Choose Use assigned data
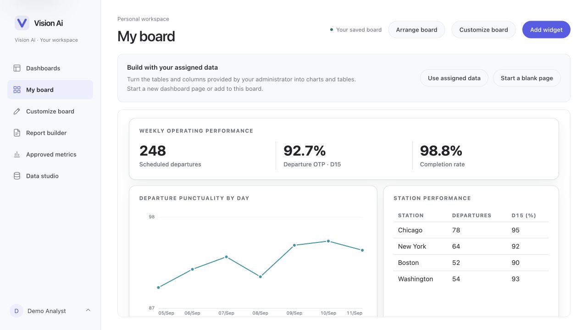 (x=454, y=78)
